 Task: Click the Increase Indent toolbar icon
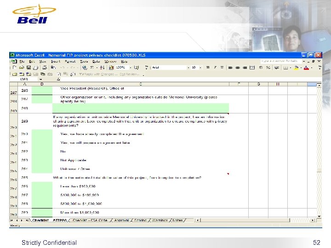pos(277,68)
